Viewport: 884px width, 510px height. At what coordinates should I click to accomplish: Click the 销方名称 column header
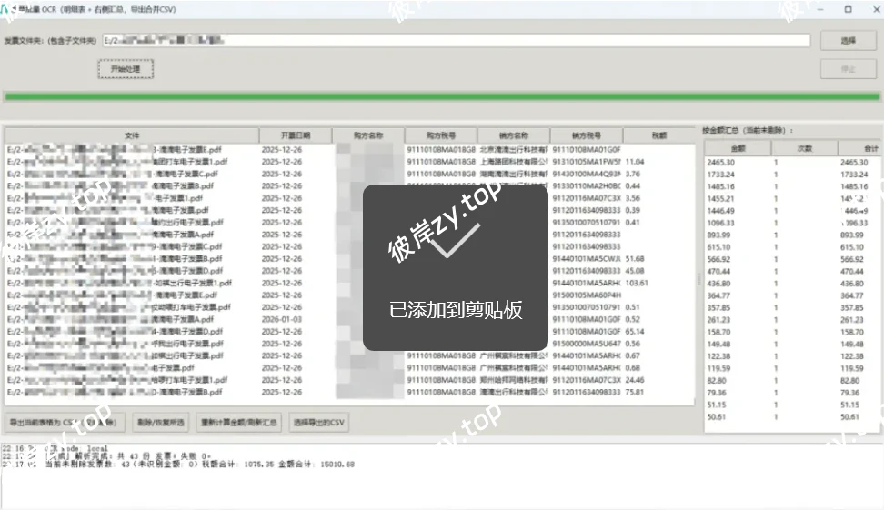pos(513,135)
